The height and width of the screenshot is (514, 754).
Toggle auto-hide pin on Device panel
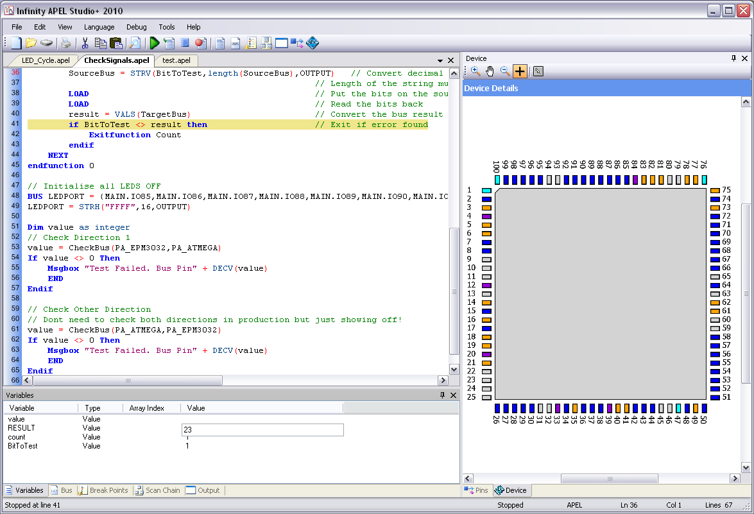tap(734, 58)
